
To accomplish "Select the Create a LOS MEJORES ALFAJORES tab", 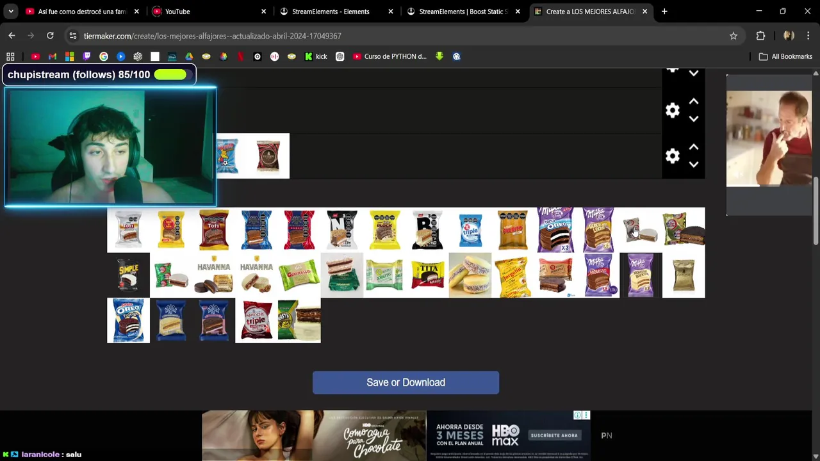I will pyautogui.click(x=589, y=12).
